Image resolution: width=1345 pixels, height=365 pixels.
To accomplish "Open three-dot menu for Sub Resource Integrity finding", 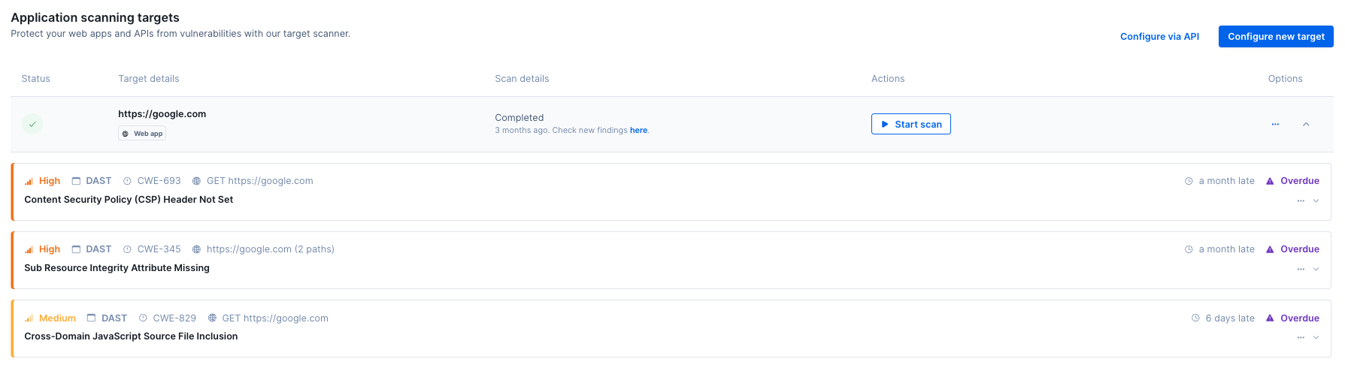I will tap(1301, 270).
